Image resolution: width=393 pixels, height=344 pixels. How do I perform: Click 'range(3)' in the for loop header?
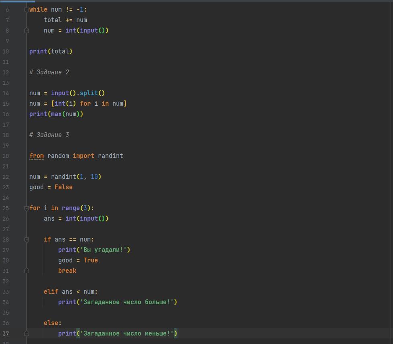tap(76, 208)
